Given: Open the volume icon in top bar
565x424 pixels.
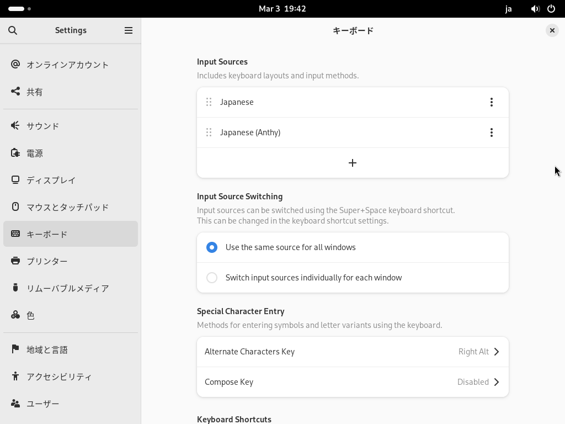Looking at the screenshot, I should point(535,9).
